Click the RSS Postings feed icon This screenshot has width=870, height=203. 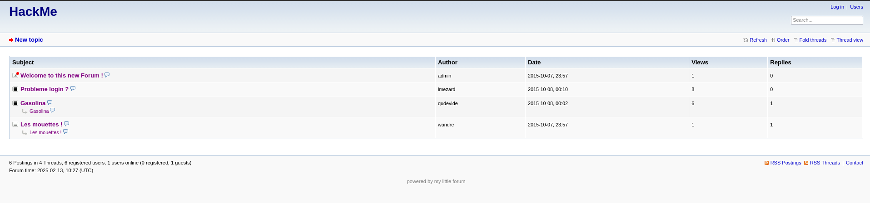[x=767, y=163]
